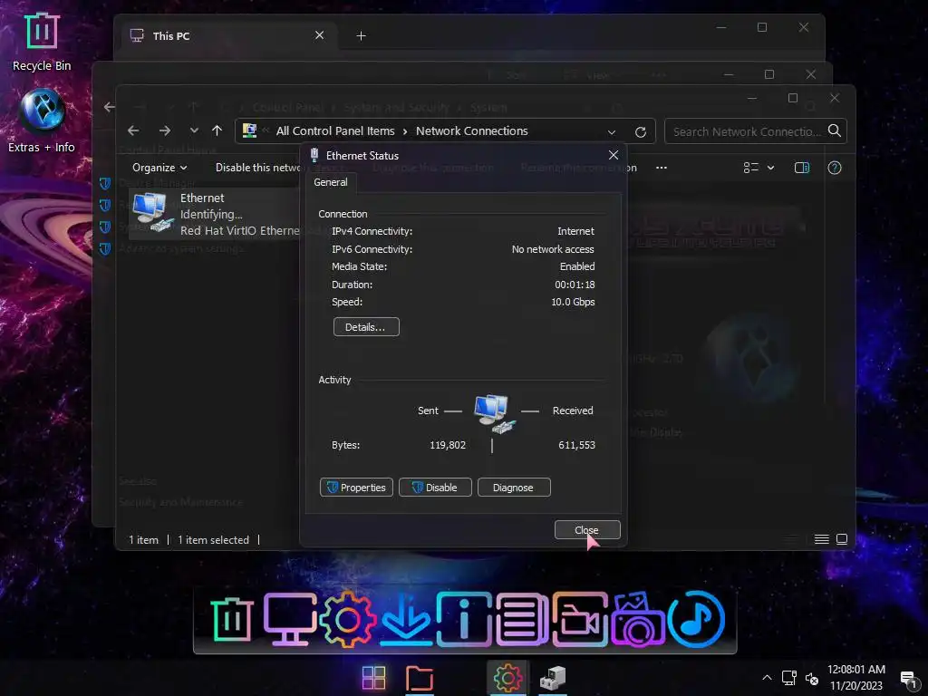
Task: Open the Recycle Bin desktop icon
Action: tap(42, 42)
